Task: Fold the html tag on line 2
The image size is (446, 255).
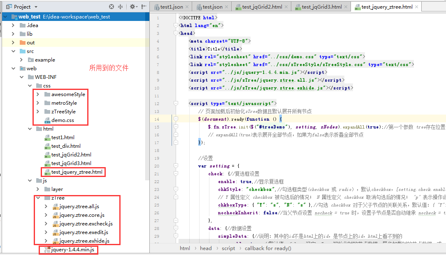Action: coord(176,25)
